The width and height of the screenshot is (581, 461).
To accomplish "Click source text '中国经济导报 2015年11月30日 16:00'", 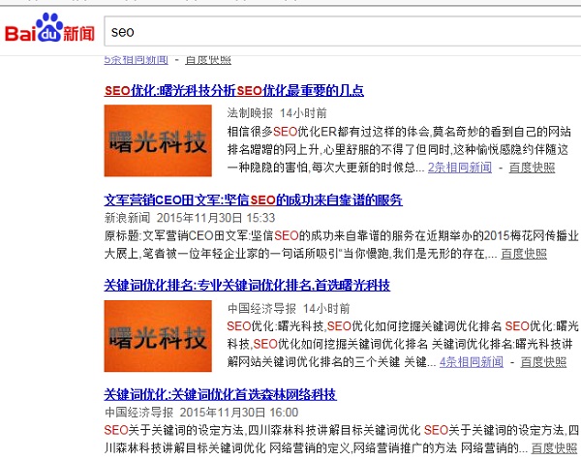I will (201, 413).
